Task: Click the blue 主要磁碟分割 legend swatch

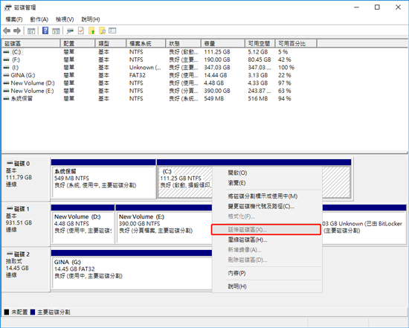Action: pyautogui.click(x=33, y=312)
